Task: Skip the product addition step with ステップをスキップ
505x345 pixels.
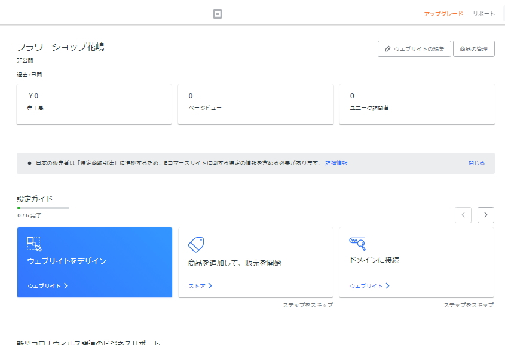Action: click(308, 304)
